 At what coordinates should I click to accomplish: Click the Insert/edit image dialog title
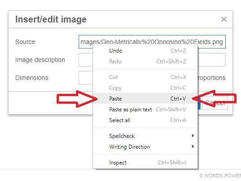coord(51,19)
